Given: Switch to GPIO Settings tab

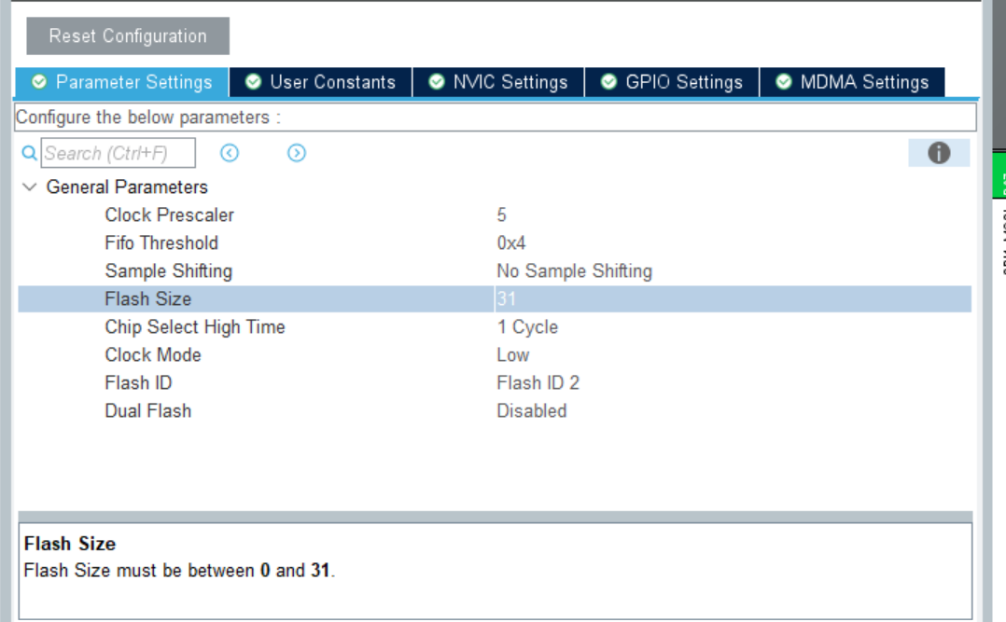Looking at the screenshot, I should pos(672,82).
